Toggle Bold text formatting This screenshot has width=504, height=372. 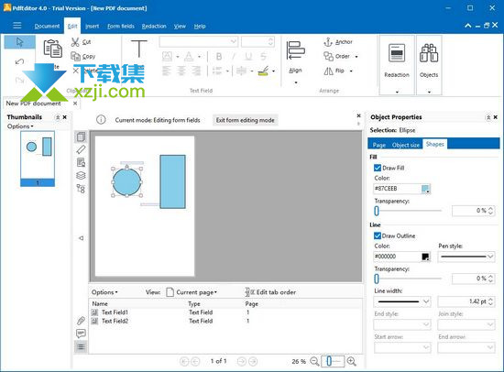(x=219, y=57)
